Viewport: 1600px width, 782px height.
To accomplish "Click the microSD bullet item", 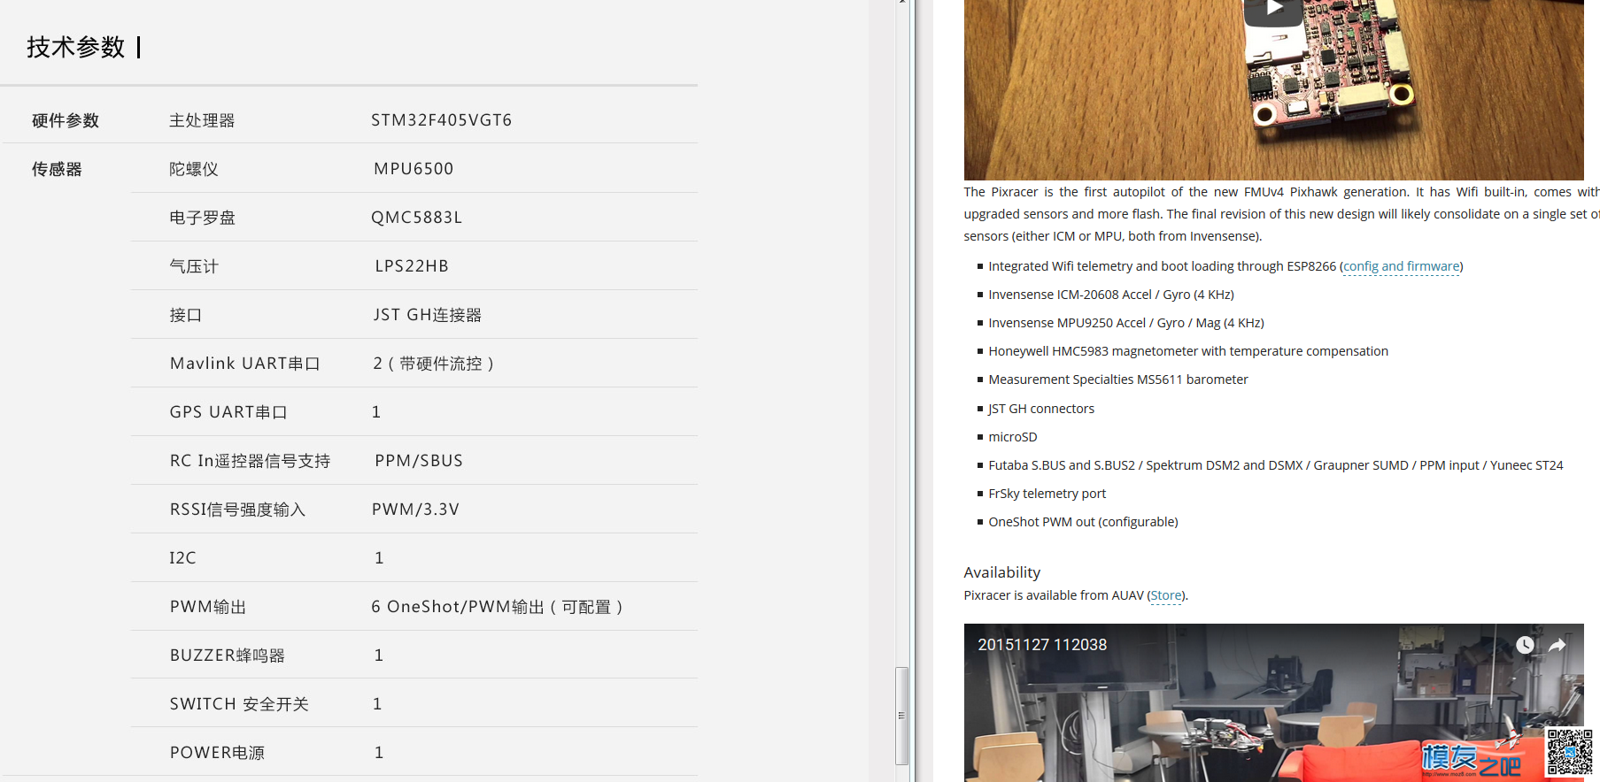I will point(1012,437).
